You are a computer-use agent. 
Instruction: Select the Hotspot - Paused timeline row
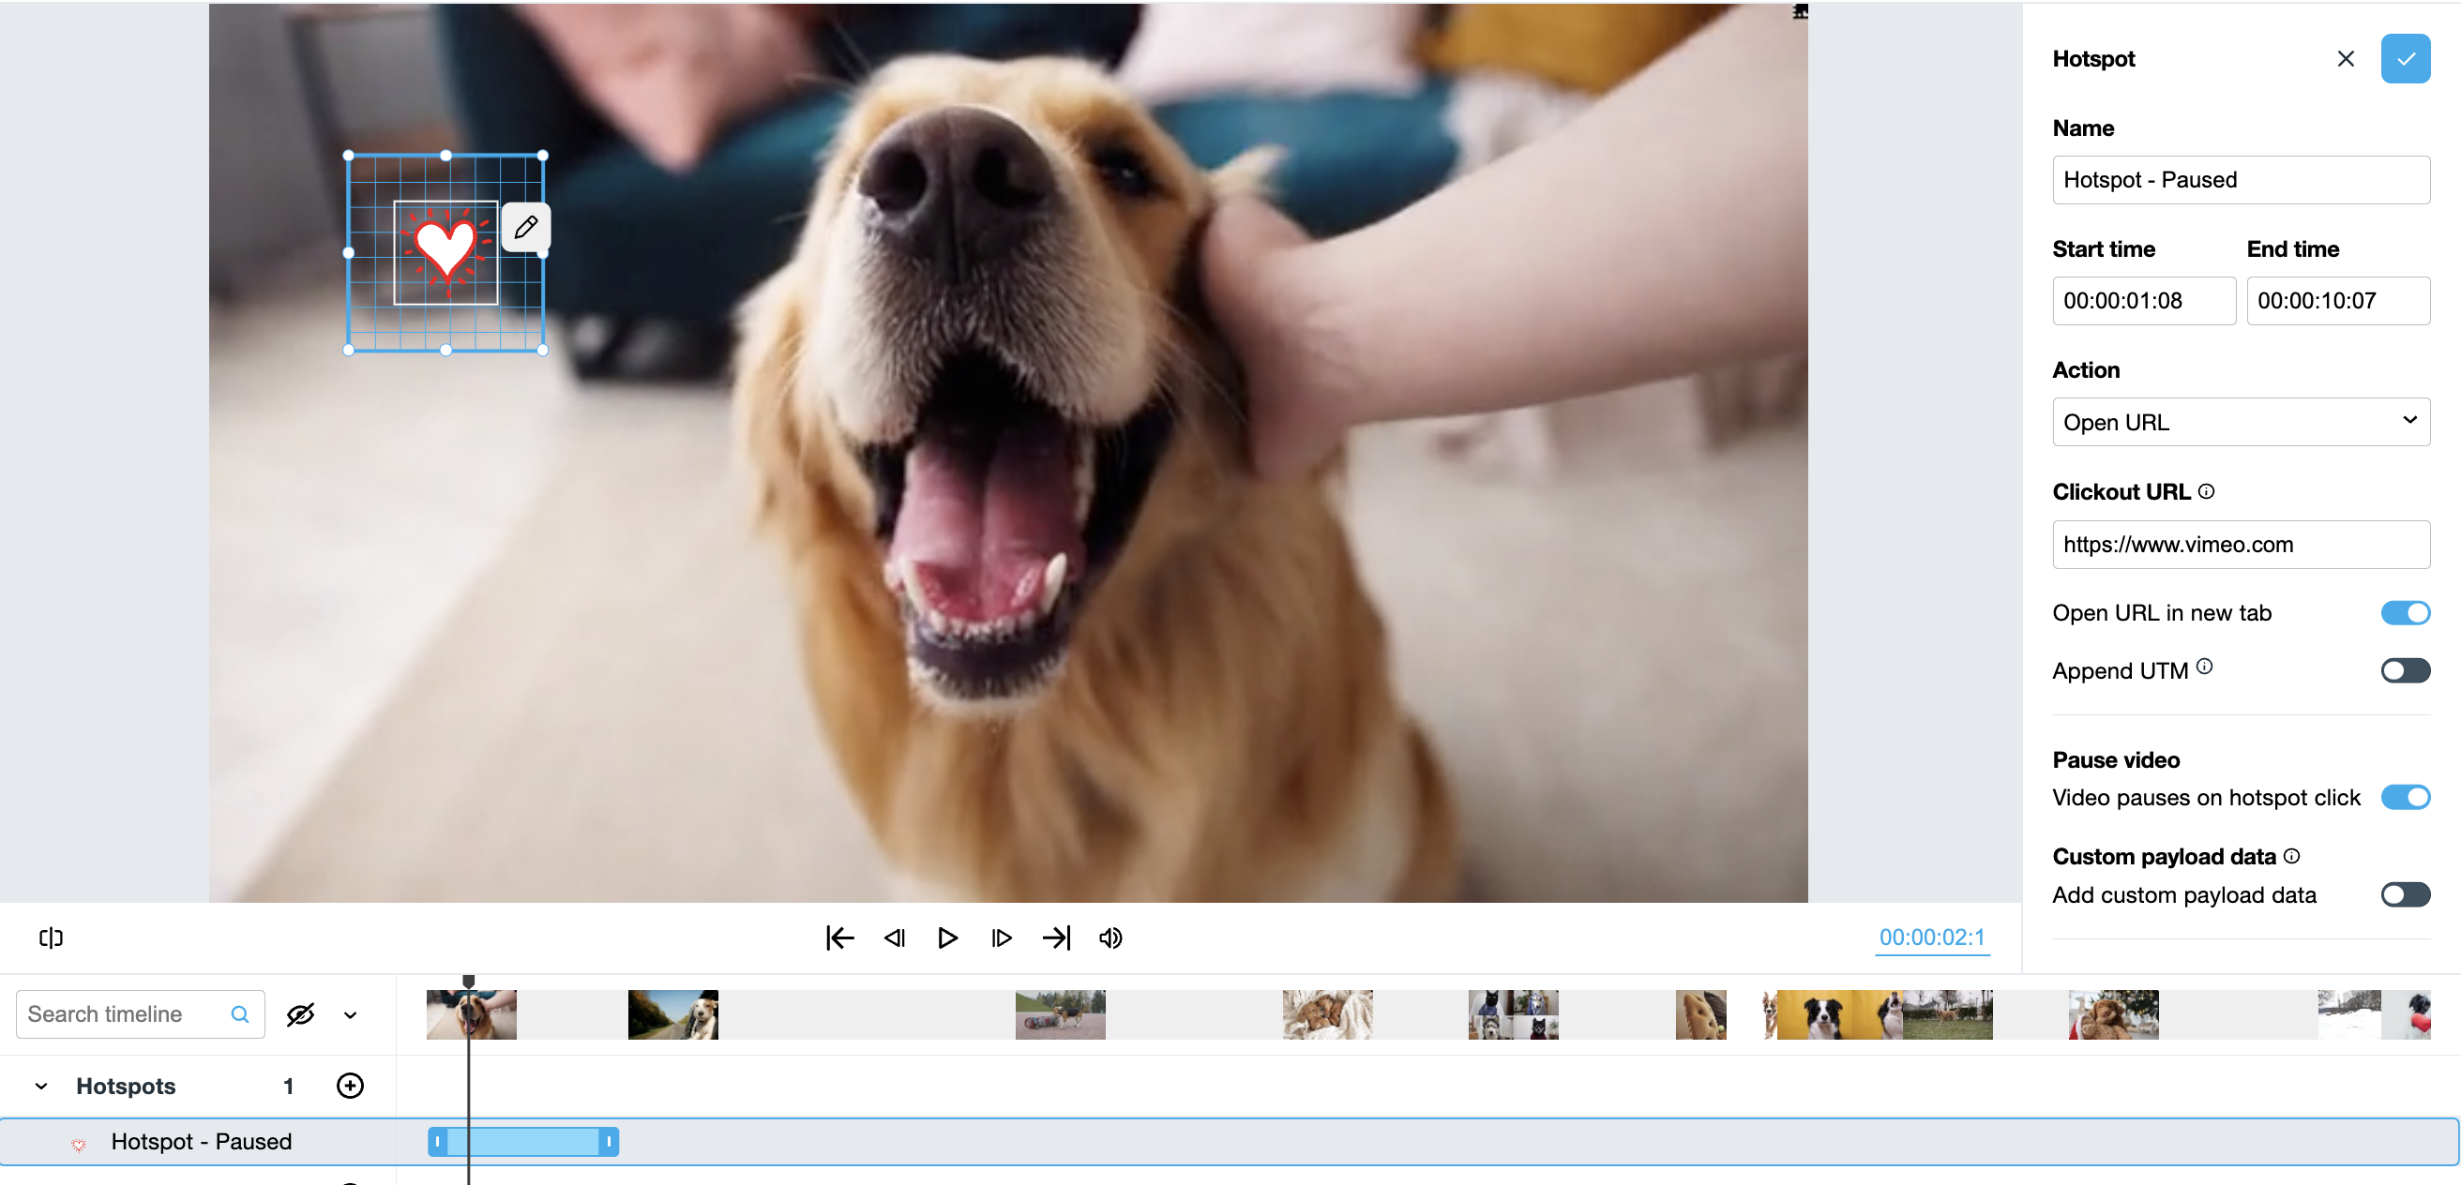point(201,1141)
